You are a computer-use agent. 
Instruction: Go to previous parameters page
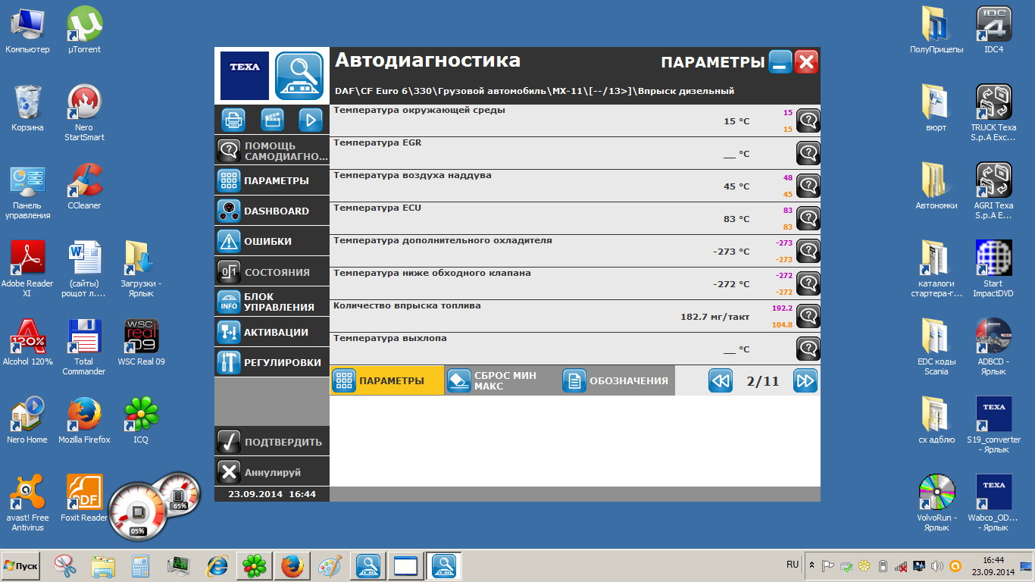[721, 380]
